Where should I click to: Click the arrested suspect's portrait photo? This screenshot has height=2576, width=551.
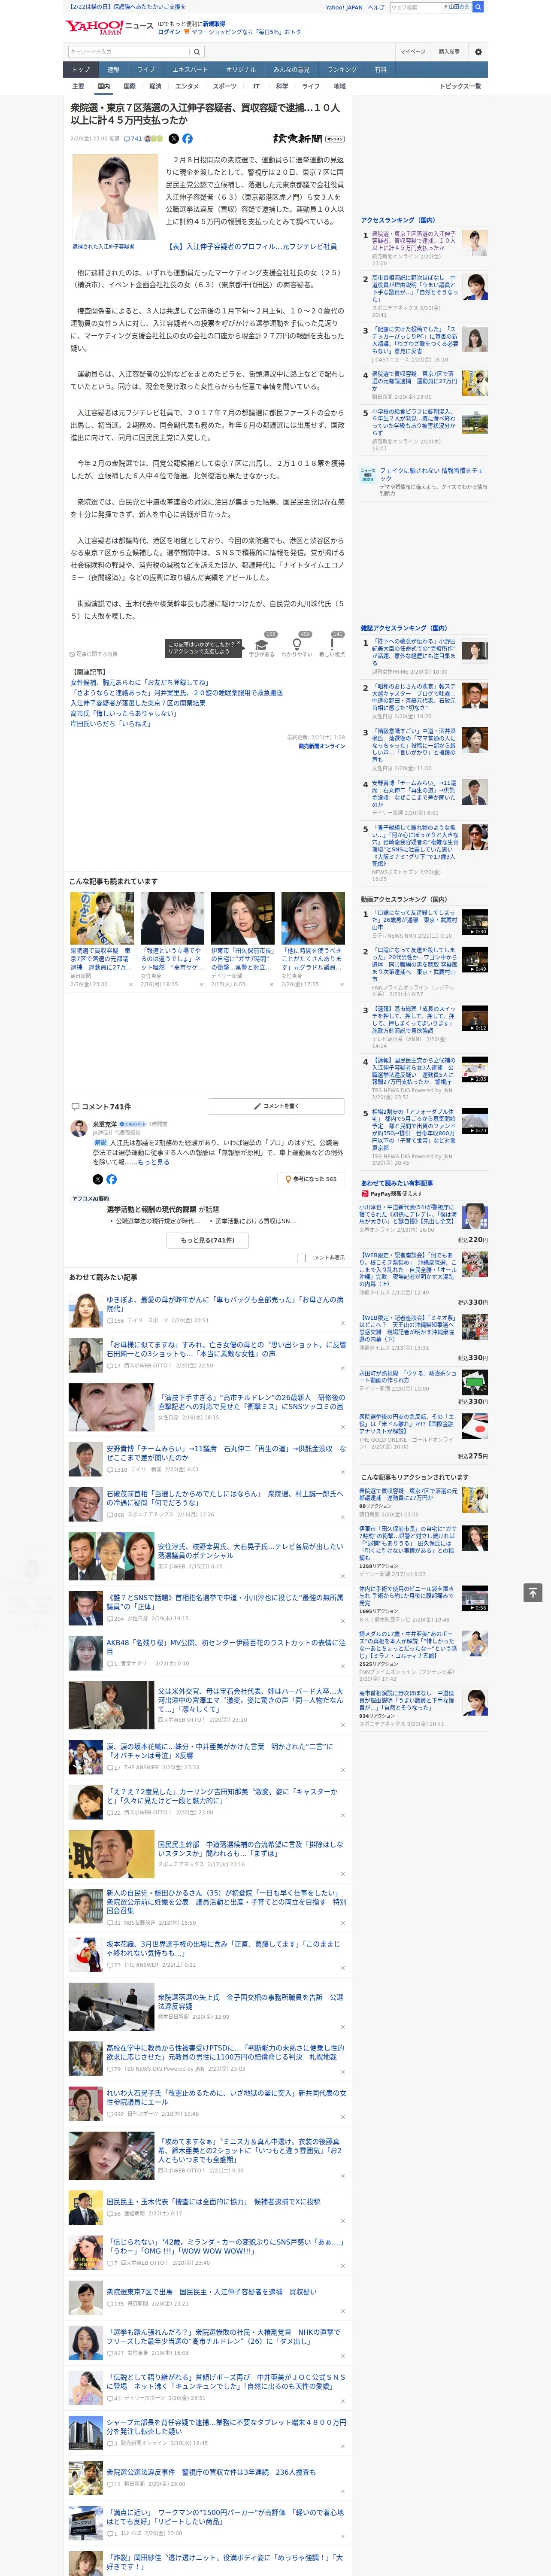[x=115, y=196]
